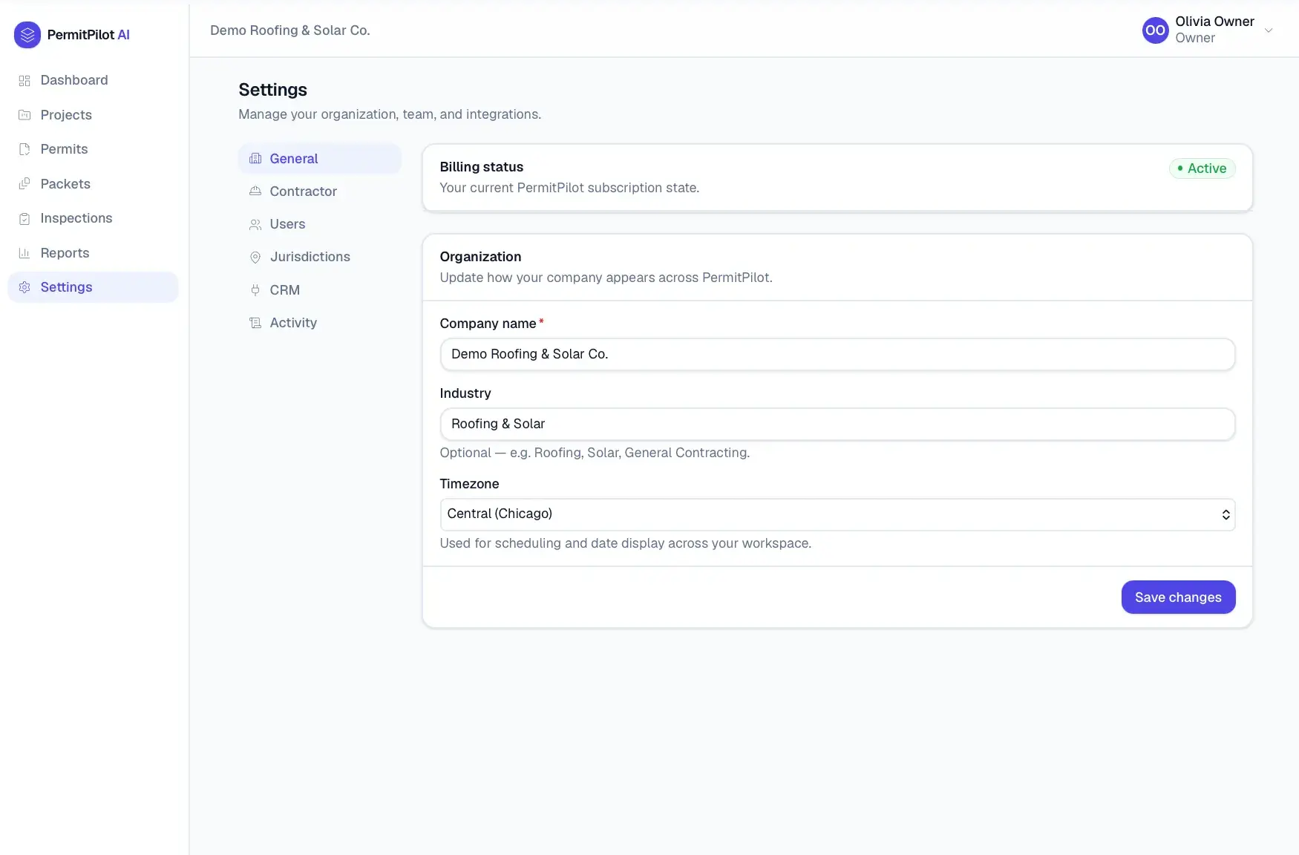The width and height of the screenshot is (1299, 855).
Task: Expand the Olivia Owner account menu chevron
Action: coord(1269,30)
